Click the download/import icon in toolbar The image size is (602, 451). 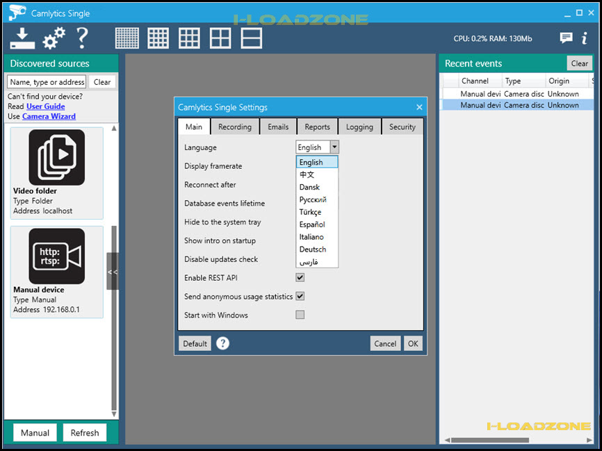[22, 38]
